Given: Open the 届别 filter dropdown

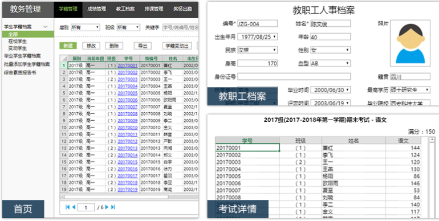Looking at the screenshot, I should pos(86,27).
